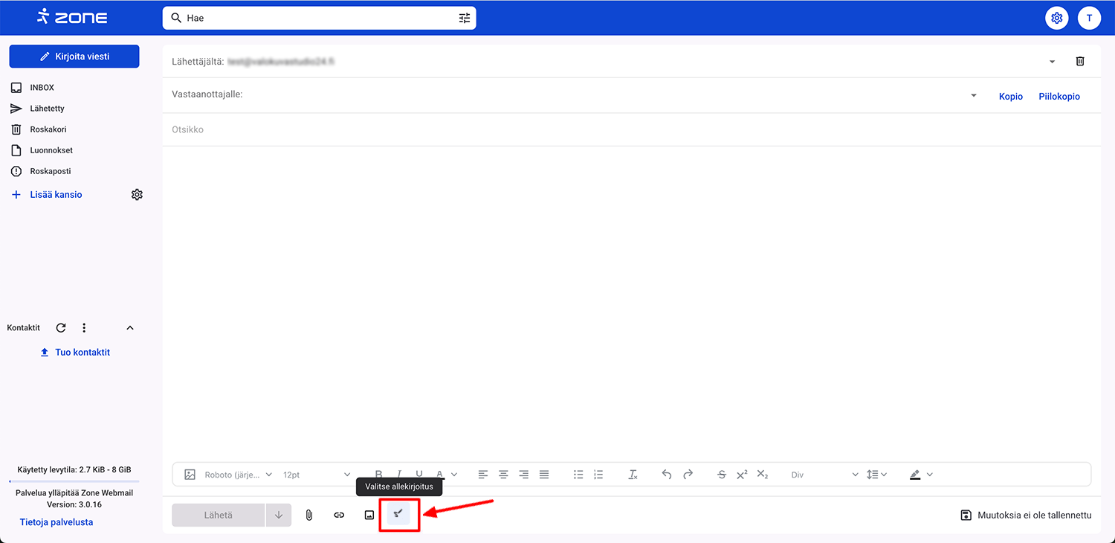The image size is (1115, 543).
Task: Refresh the Kontaktit contacts list
Action: point(61,328)
